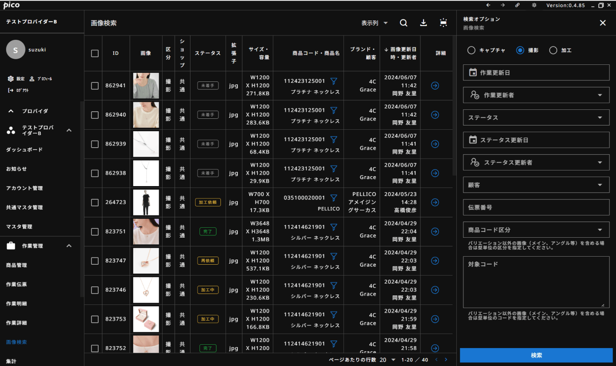Screen dimensions: 616x366
Task: Open detail arrow for row 823751
Action: [435, 232]
